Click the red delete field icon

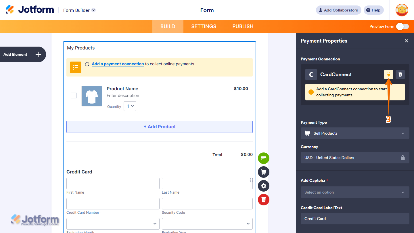click(x=263, y=200)
